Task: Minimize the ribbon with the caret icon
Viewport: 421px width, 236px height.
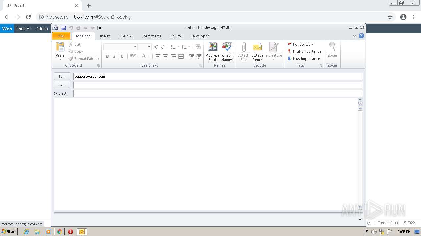Action: 354,36
